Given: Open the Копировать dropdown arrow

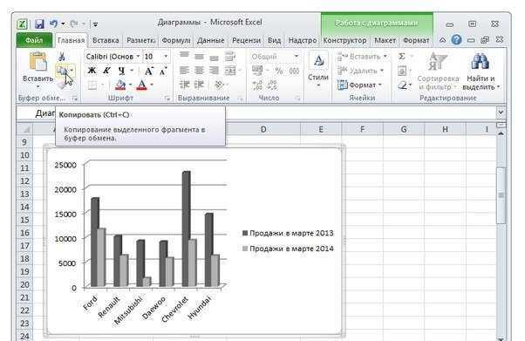Looking at the screenshot, I should coord(72,71).
